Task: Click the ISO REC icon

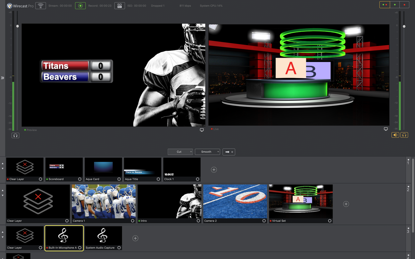Action: pyautogui.click(x=119, y=5)
